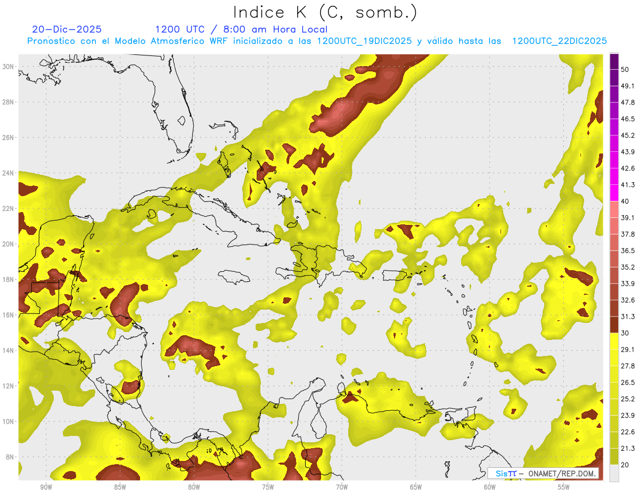The image size is (639, 494).
Task: Select the colorbar value "30"
Action: 626,333
